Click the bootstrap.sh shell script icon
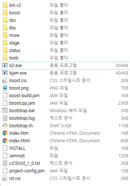The image size is (130, 186). (5, 125)
